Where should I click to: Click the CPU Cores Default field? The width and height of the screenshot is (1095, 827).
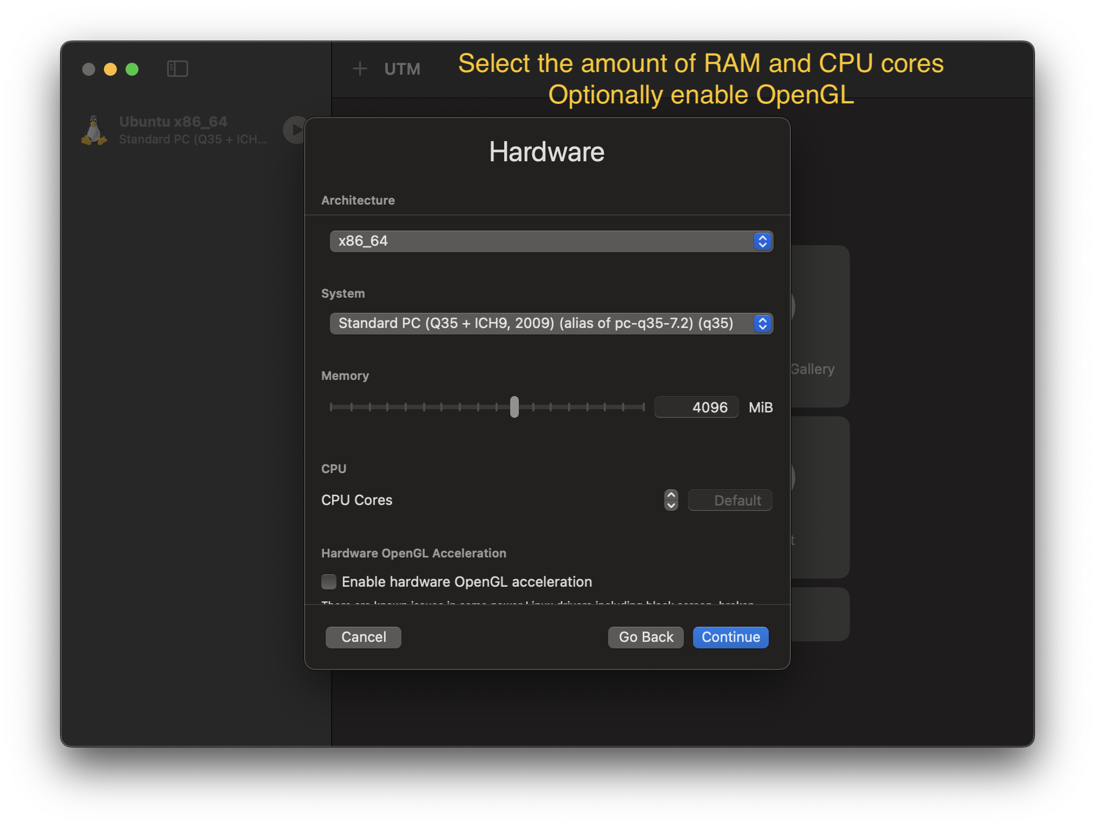click(730, 501)
